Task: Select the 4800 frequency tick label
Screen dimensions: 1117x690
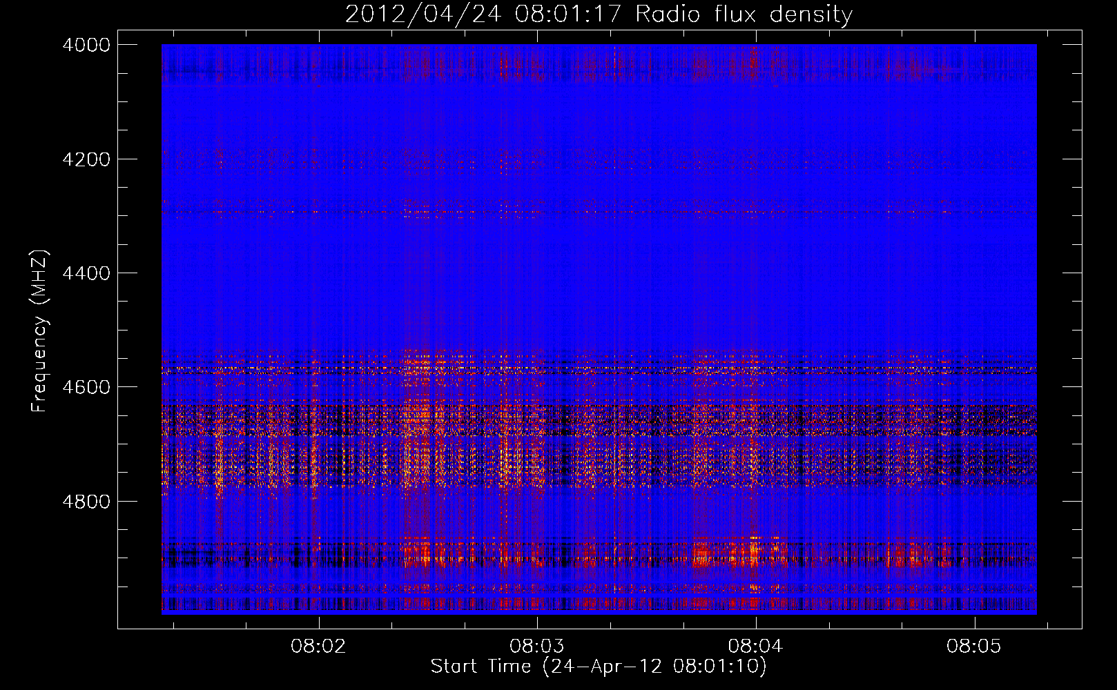Action: (x=86, y=502)
